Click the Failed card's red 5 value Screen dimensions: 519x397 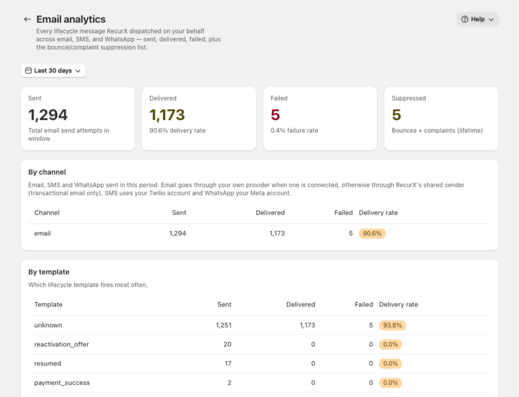pos(275,115)
